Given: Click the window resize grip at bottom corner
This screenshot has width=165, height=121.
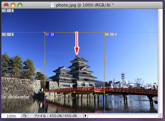Looking at the screenshot, I should (x=160, y=116).
